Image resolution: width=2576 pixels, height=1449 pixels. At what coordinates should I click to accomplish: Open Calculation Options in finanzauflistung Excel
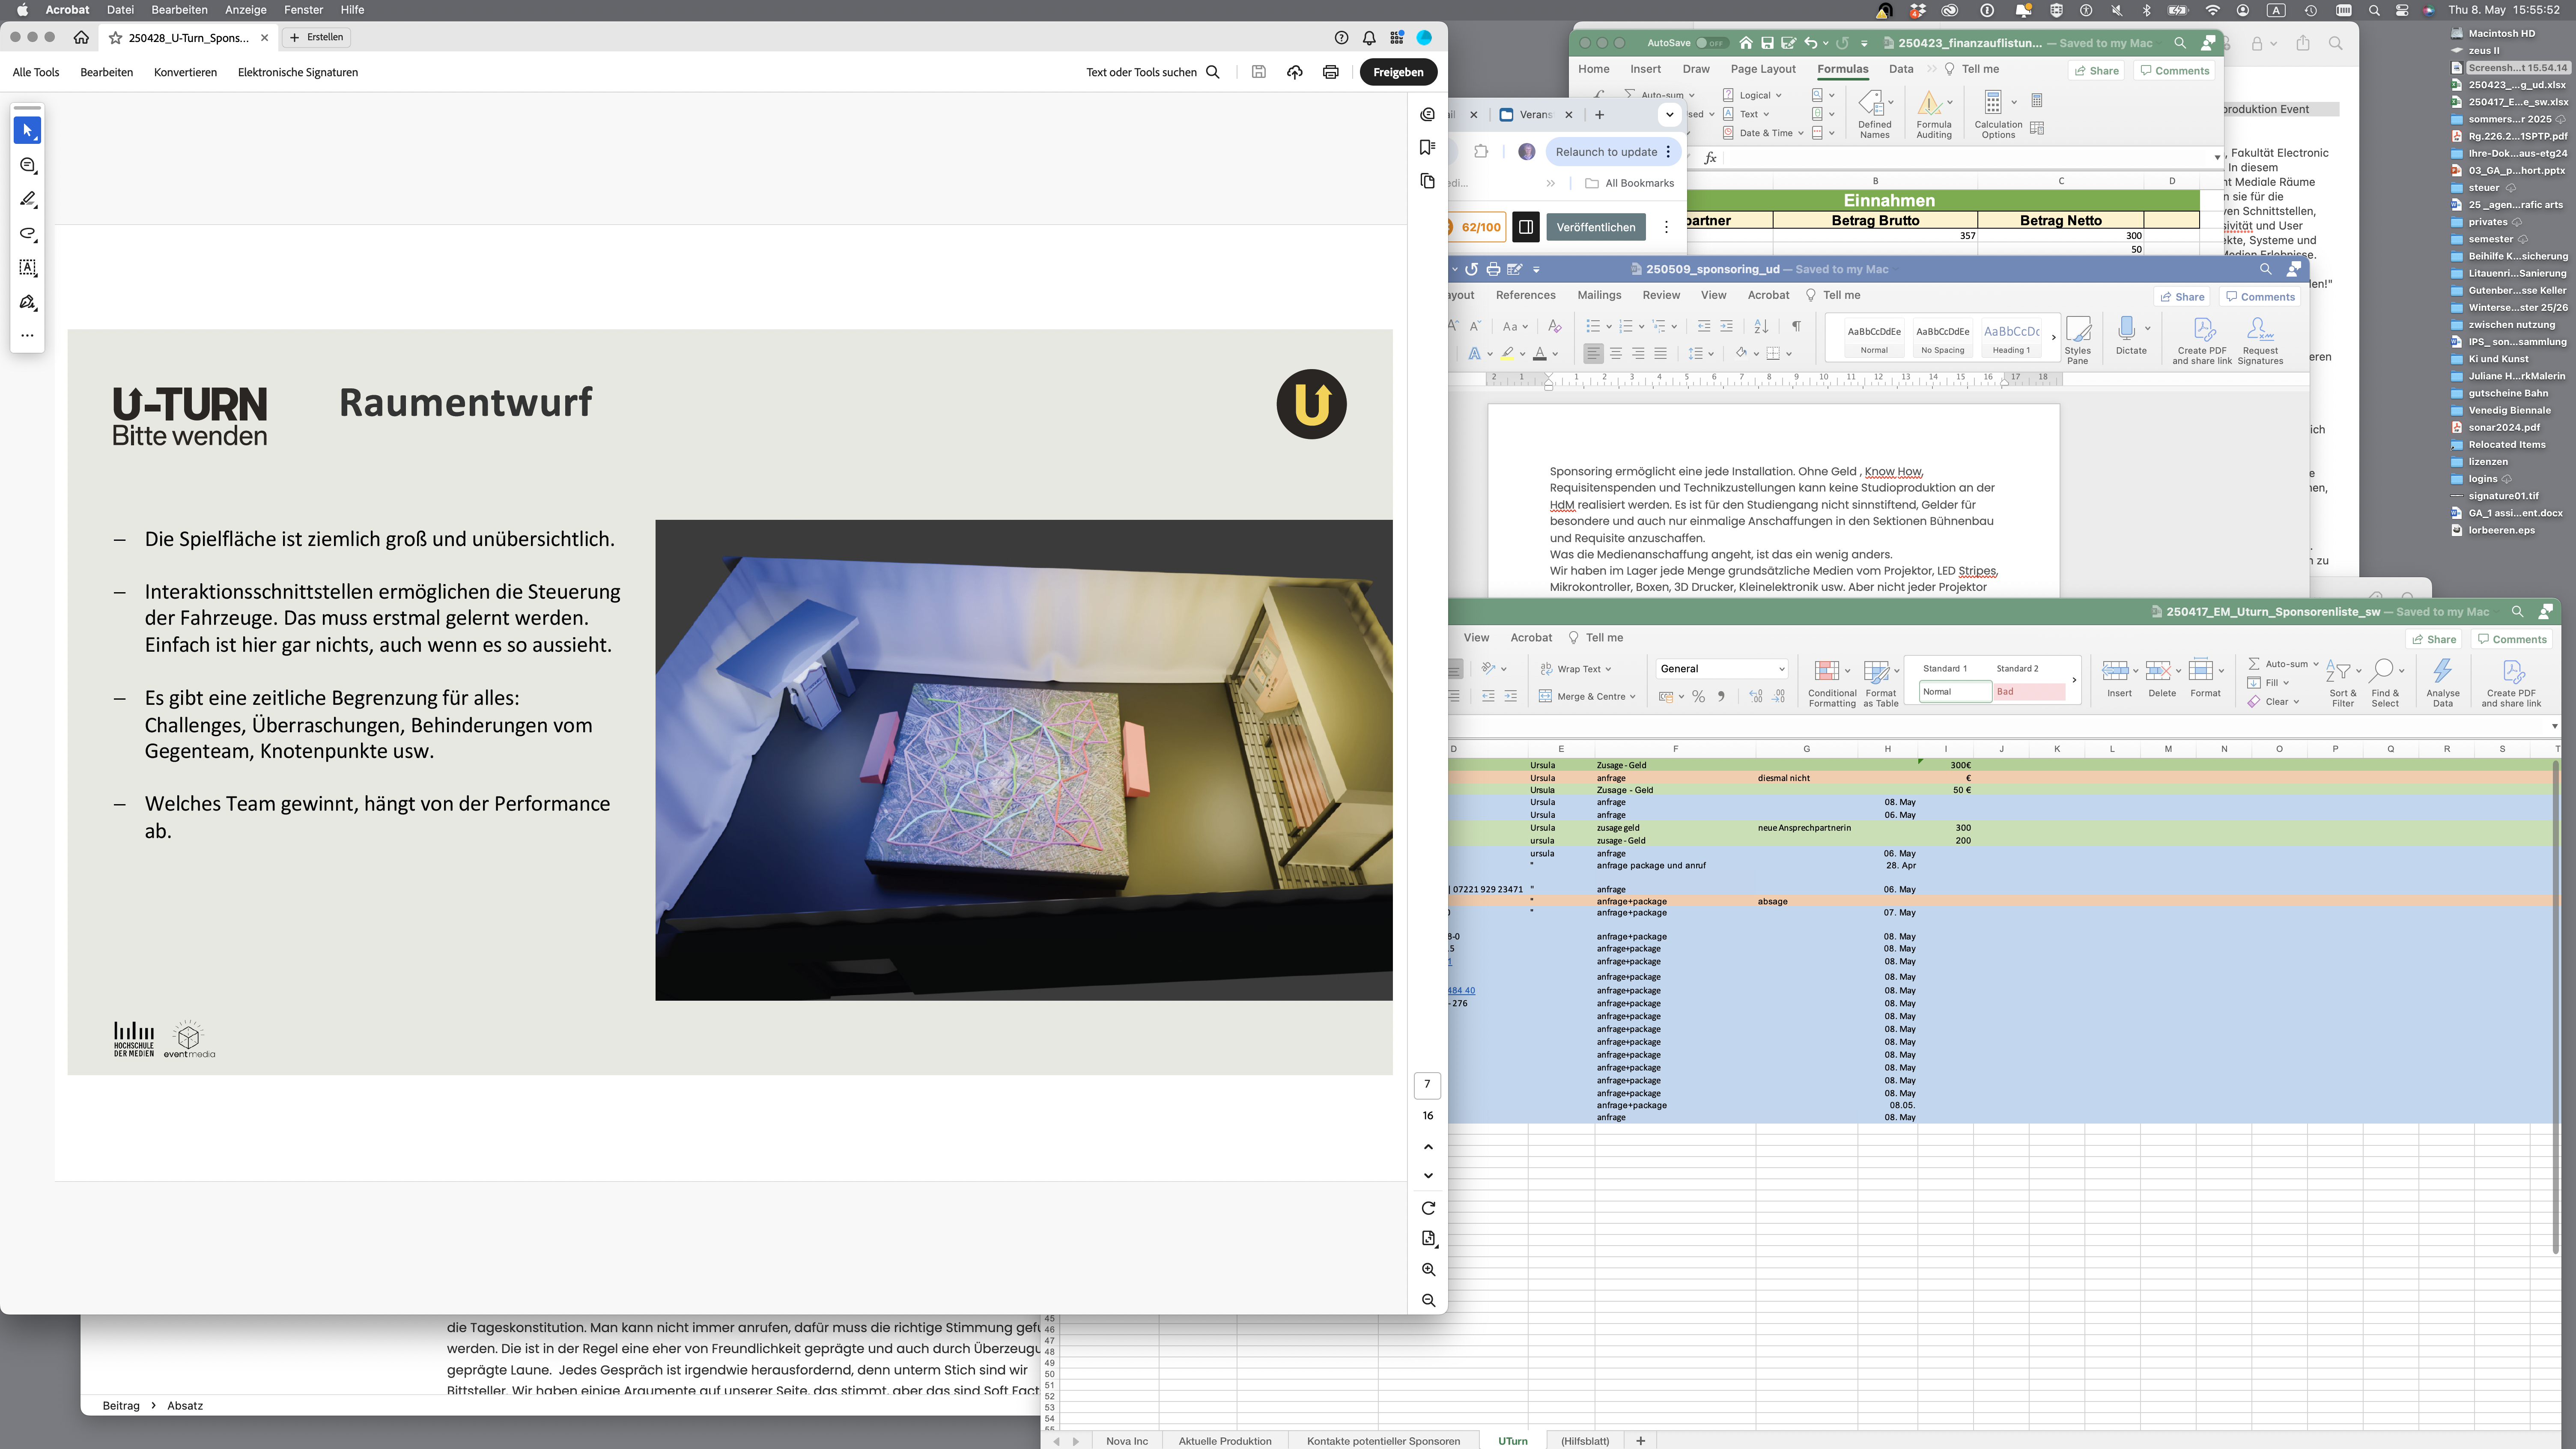(x=1998, y=115)
